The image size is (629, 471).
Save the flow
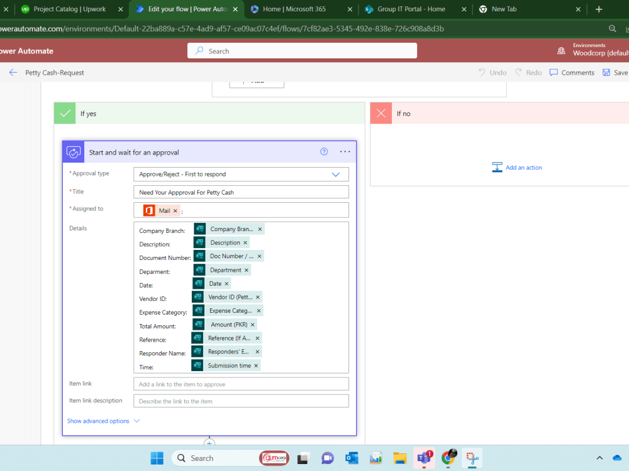pyautogui.click(x=615, y=72)
